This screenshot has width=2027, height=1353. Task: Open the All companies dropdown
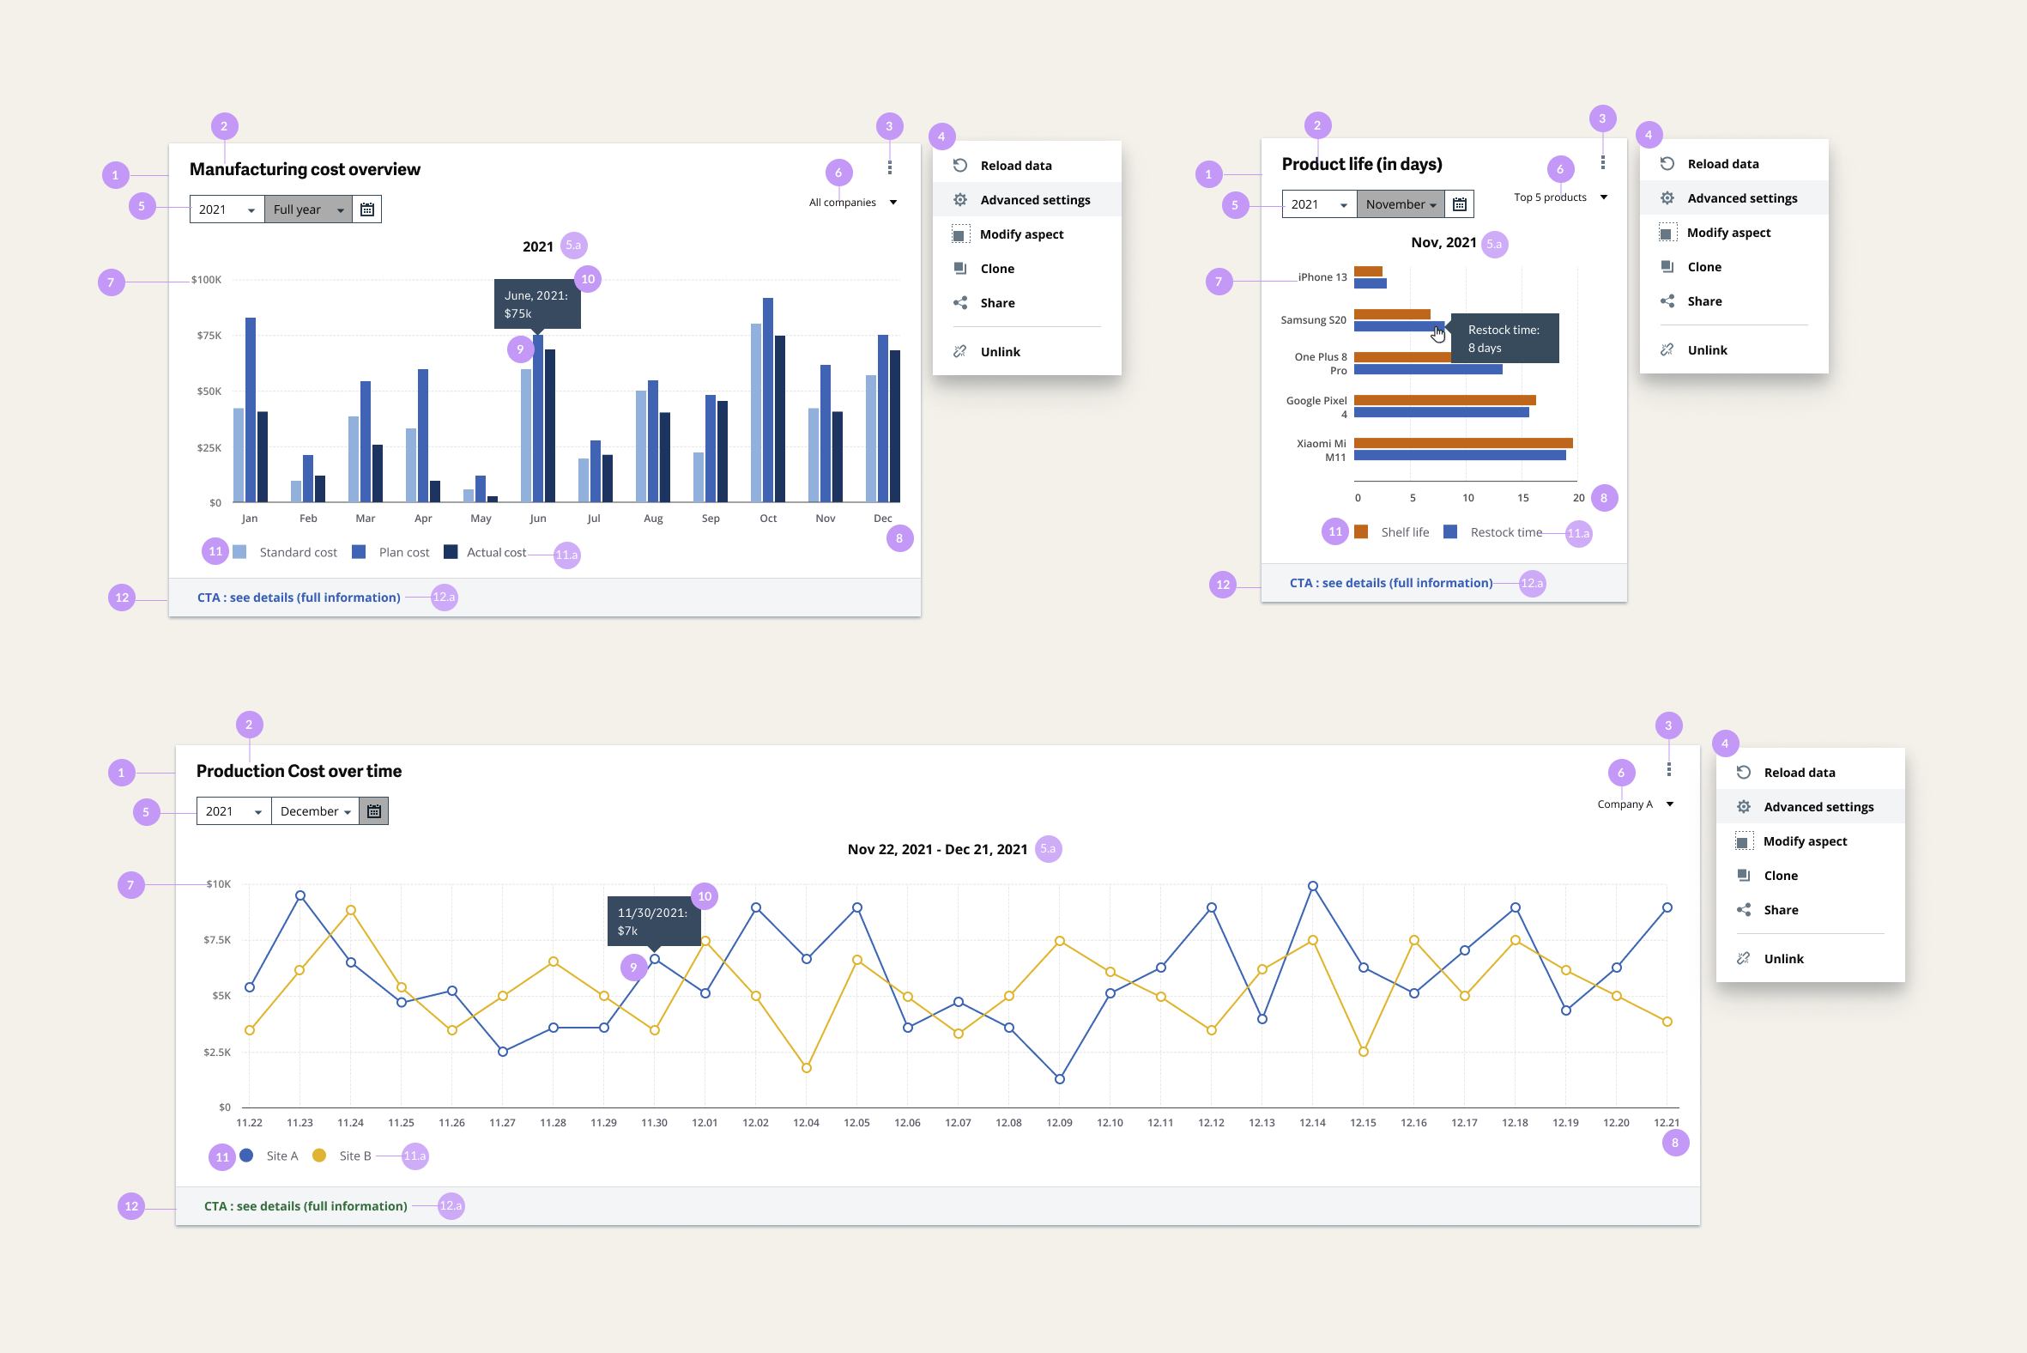pos(850,201)
